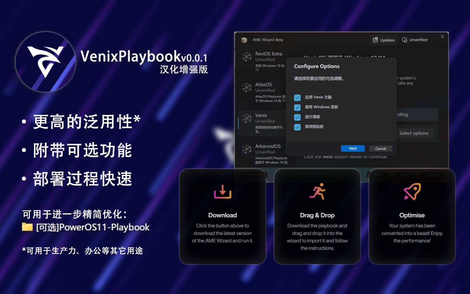This screenshot has width=470, height=294.
Task: Click the 更高的泛用性 bullet text
Action: pyautogui.click(x=87, y=121)
